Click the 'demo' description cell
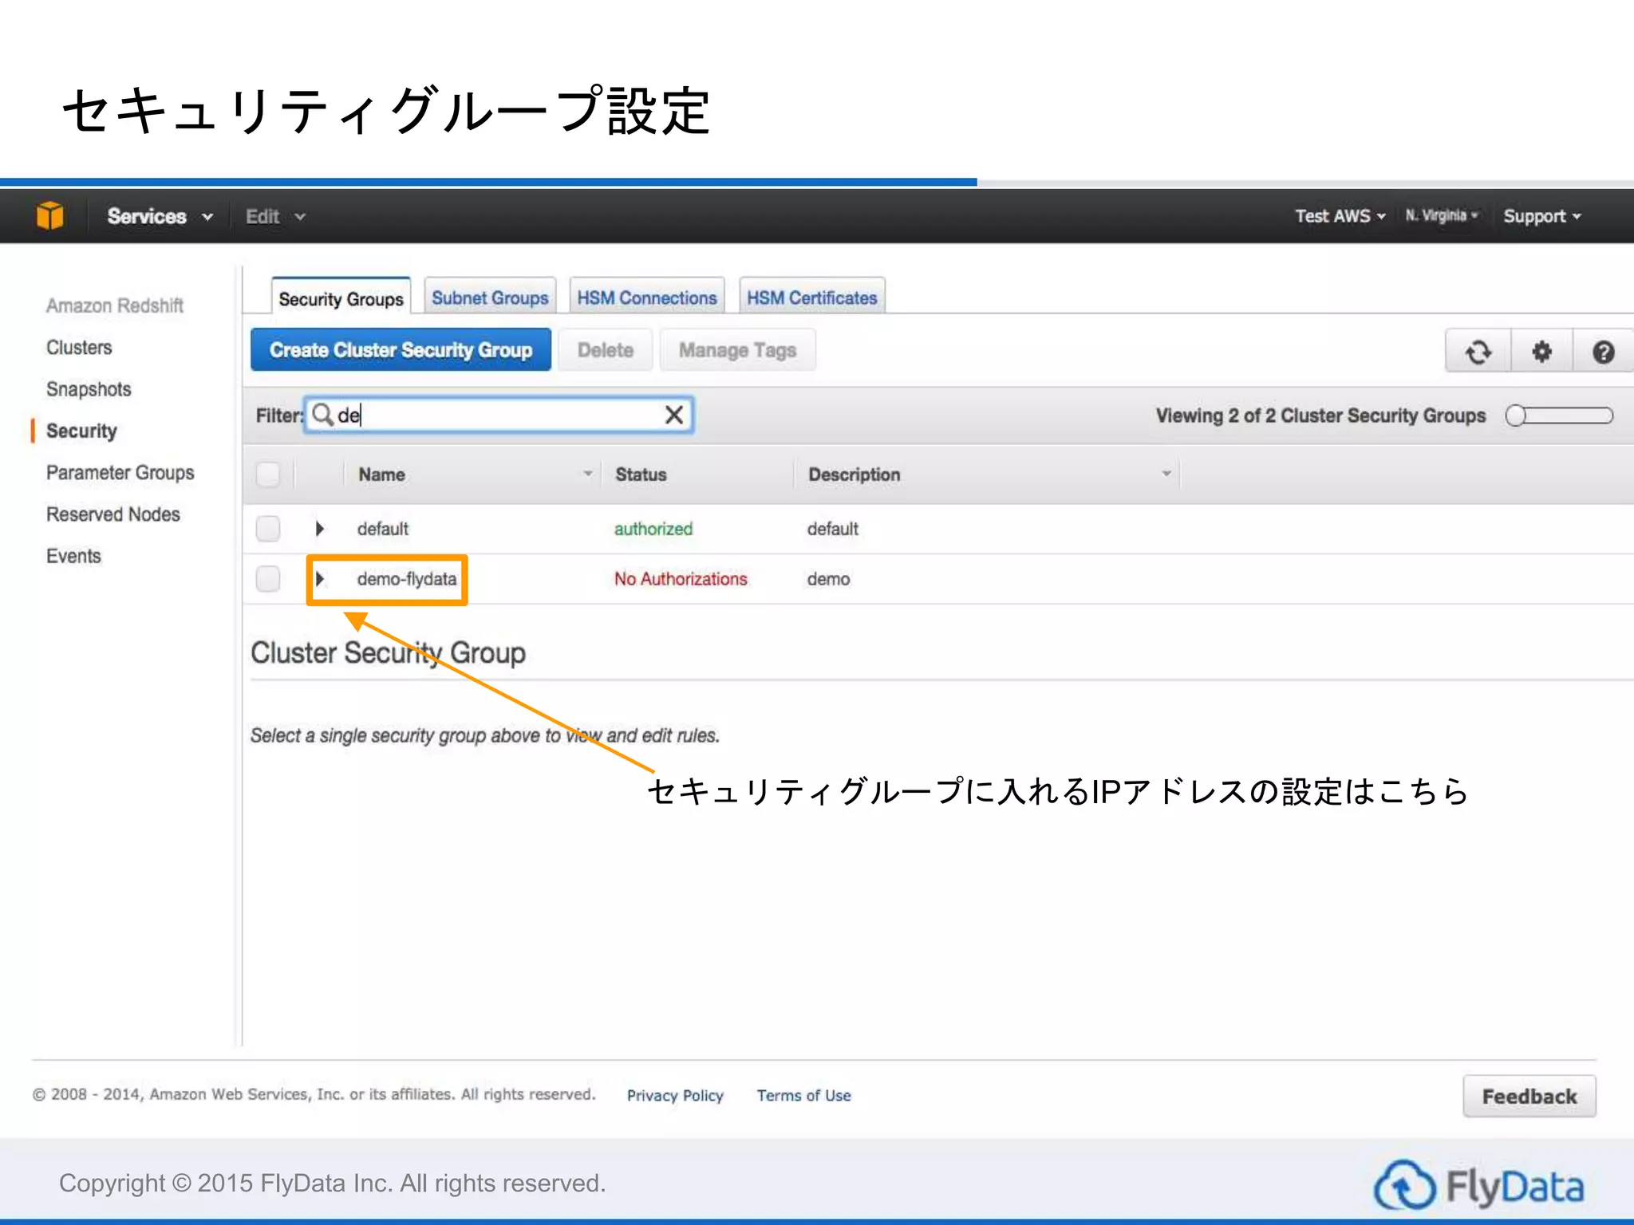 (x=828, y=579)
